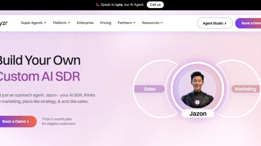Viewport: 261px width, 146px height.
Task: Click the Call us button
Action: pyautogui.click(x=155, y=5)
